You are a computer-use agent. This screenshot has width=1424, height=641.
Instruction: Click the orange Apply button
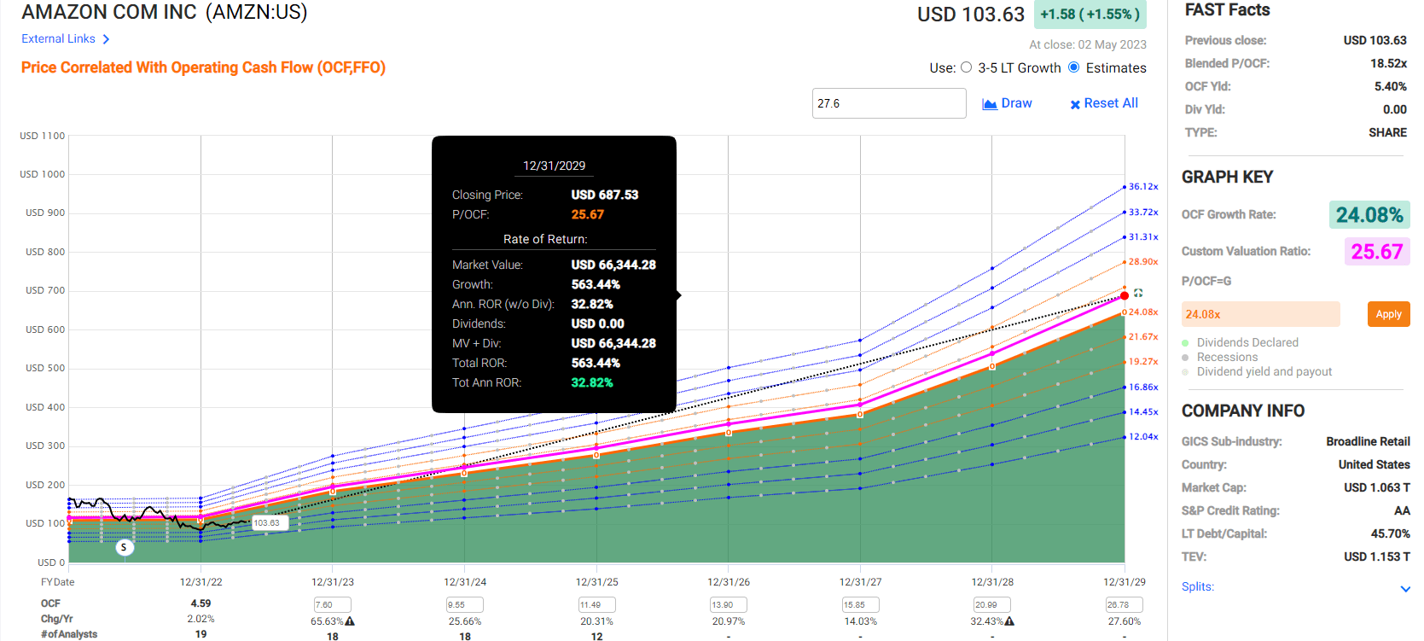tap(1388, 314)
